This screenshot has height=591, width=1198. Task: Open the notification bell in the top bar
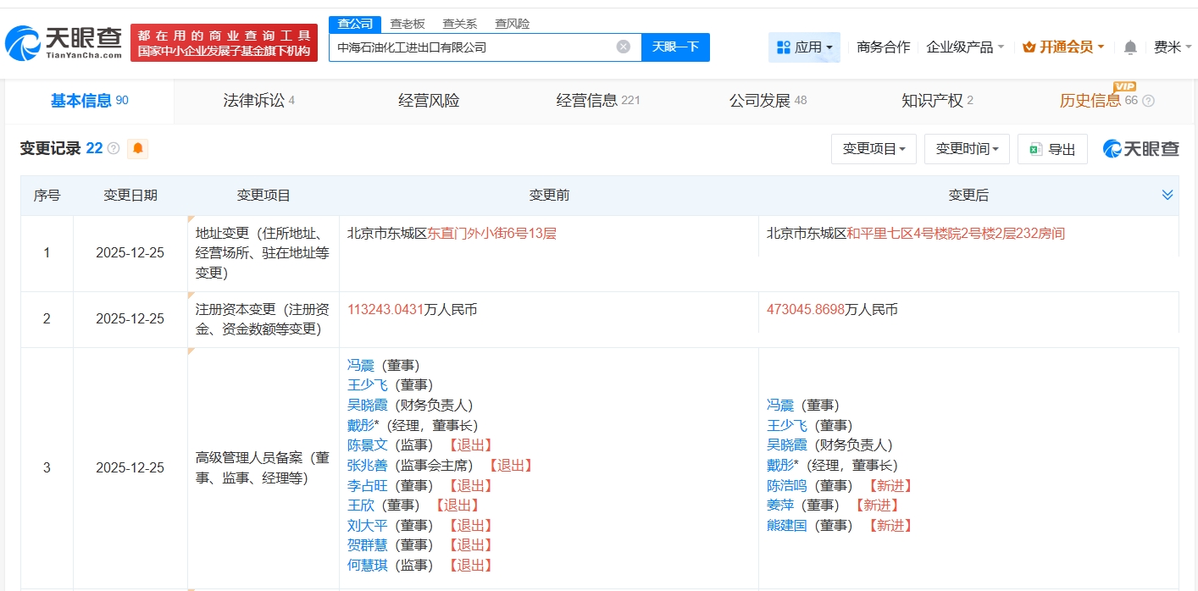1130,47
